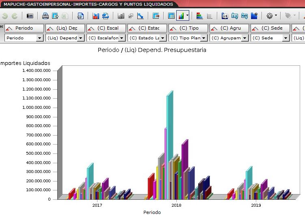This screenshot has width=305, height=216.
Task: Click the (C) Agru dimension header button
Action: pyautogui.click(x=229, y=28)
